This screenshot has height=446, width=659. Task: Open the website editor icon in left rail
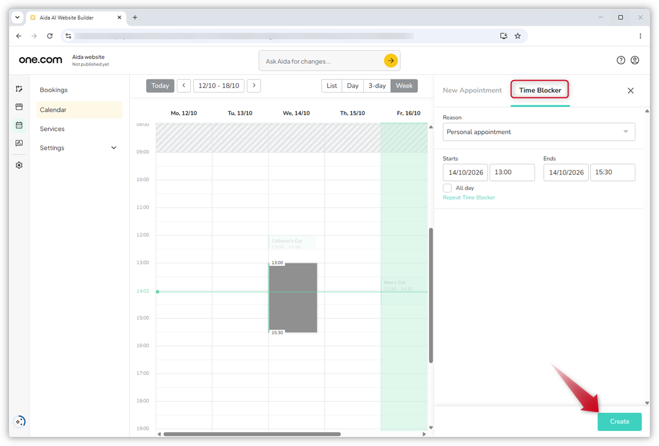point(19,89)
